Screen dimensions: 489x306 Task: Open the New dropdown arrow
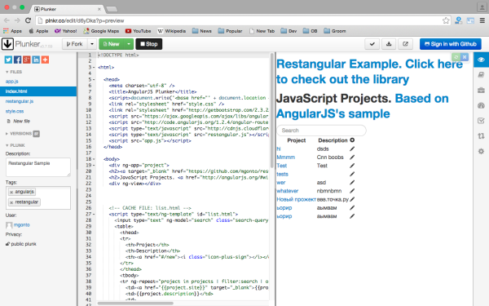point(129,44)
